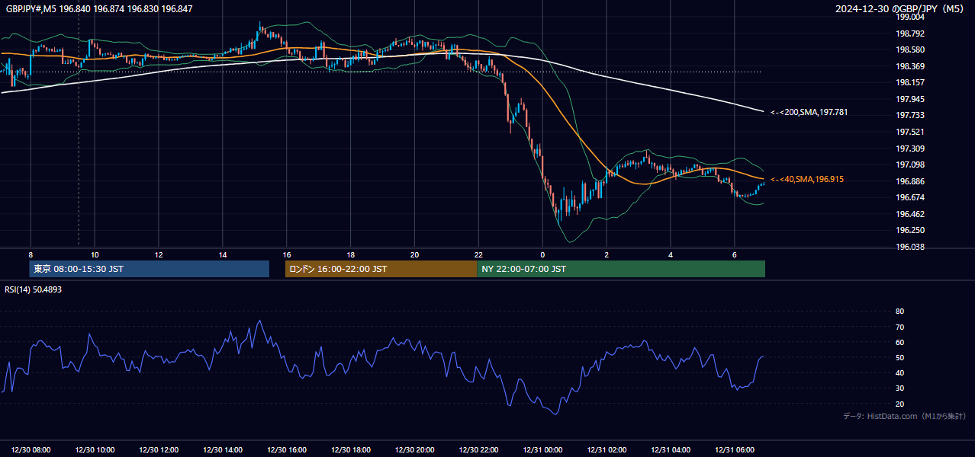Screen dimensions: 975x457
Task: Click RSI scale value 20
Action: tap(899, 404)
